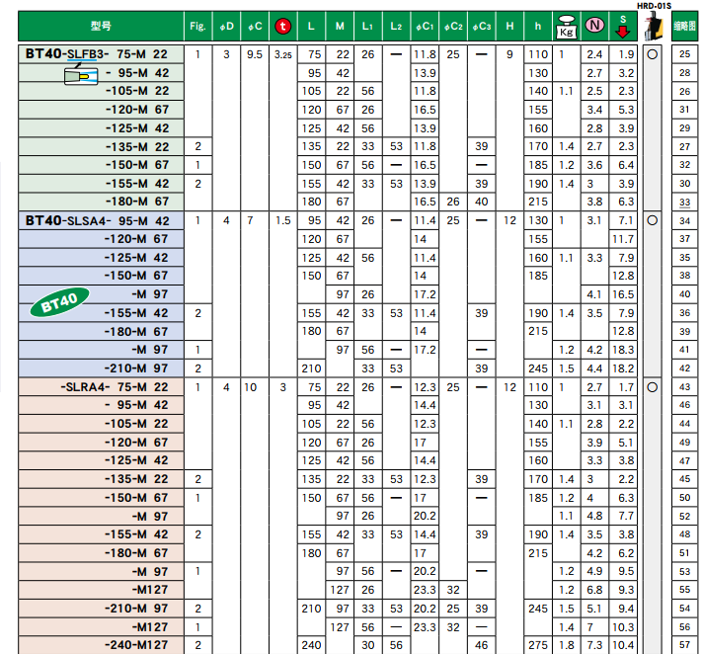Screen dimensions: 702x654
Task: Click the φC1 column header
Action: (425, 27)
